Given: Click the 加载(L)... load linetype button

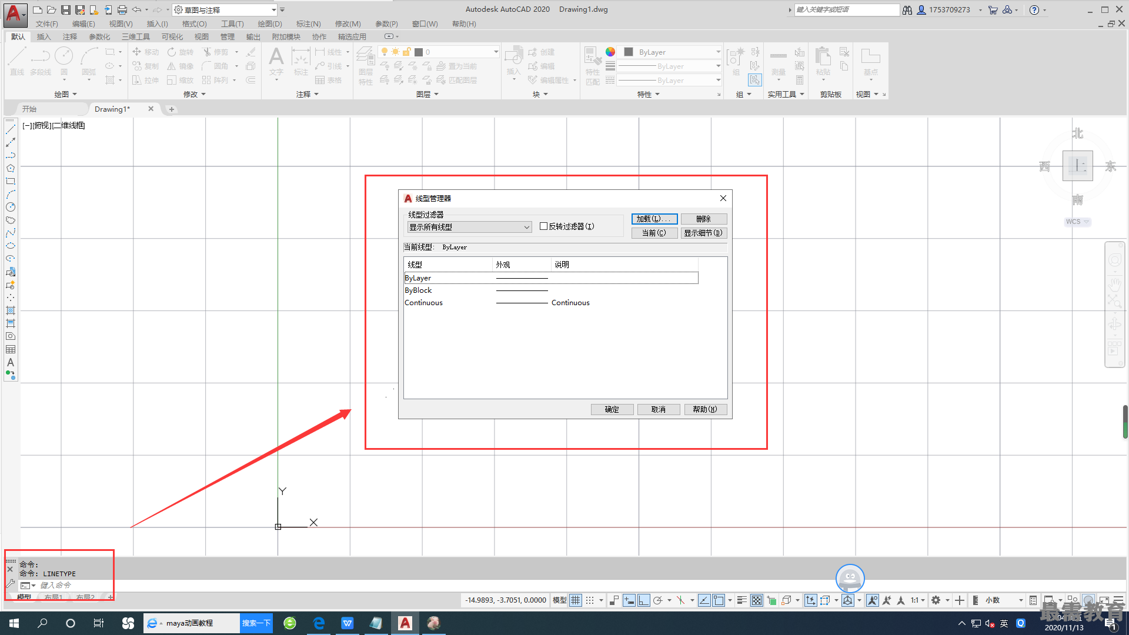Looking at the screenshot, I should point(654,219).
